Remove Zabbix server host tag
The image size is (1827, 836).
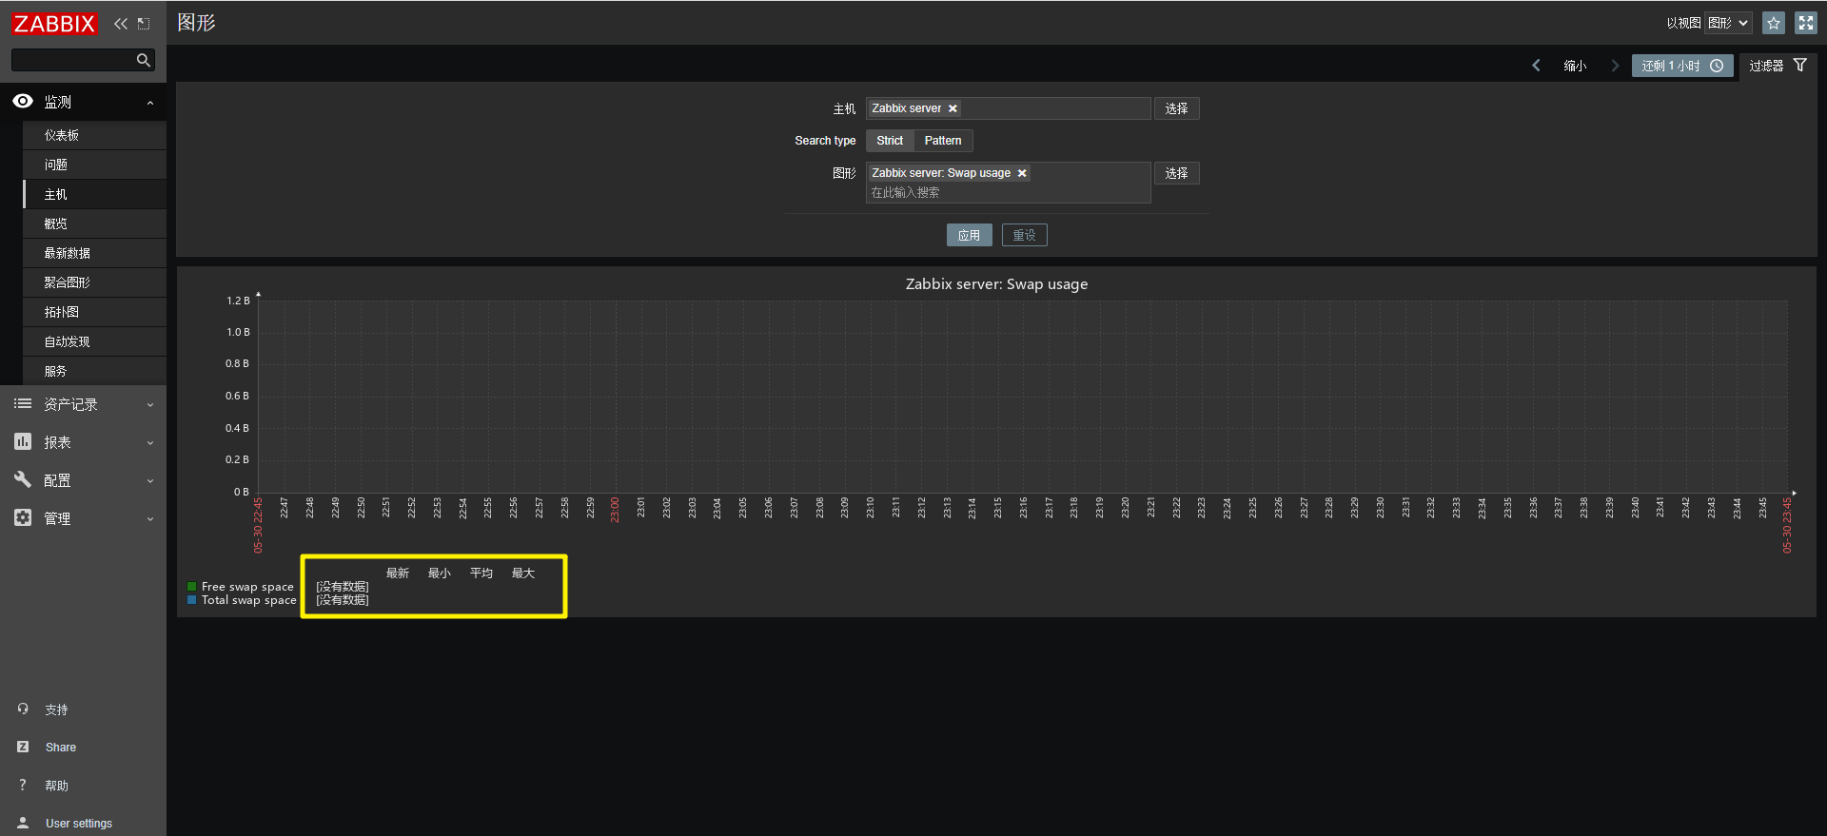pyautogui.click(x=953, y=108)
